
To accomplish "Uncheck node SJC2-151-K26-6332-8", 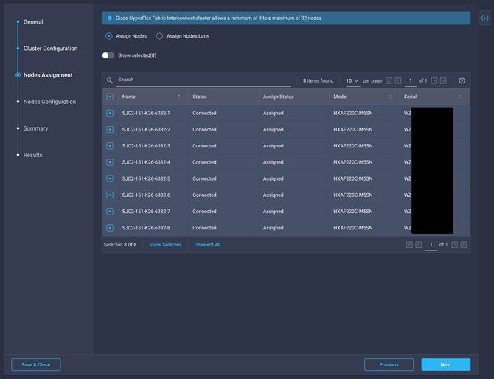I will [110, 228].
